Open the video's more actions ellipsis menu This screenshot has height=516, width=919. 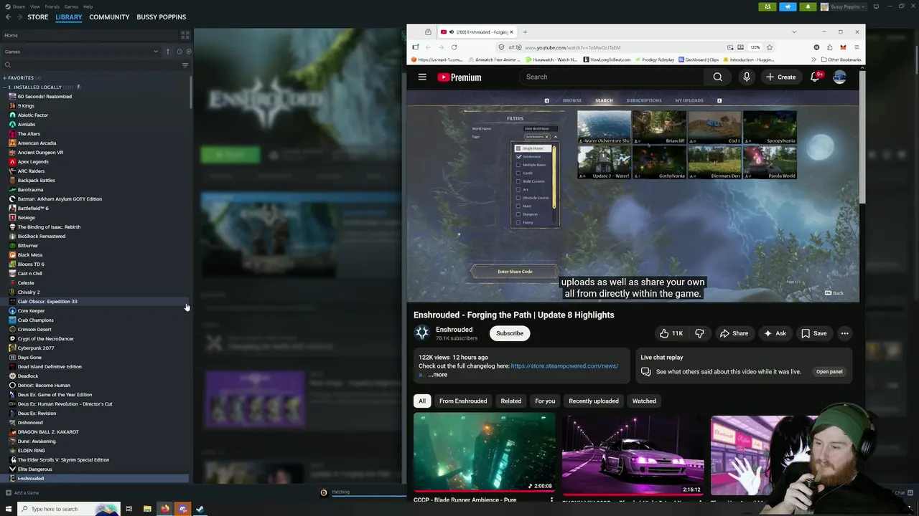844,333
